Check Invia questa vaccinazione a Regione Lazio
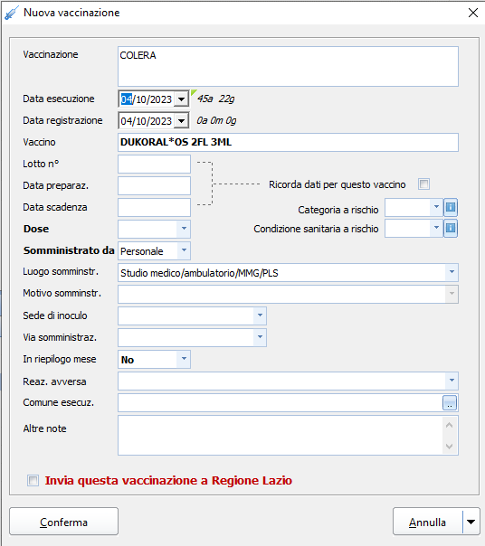Screen dimensions: 485x546 (x=33, y=481)
